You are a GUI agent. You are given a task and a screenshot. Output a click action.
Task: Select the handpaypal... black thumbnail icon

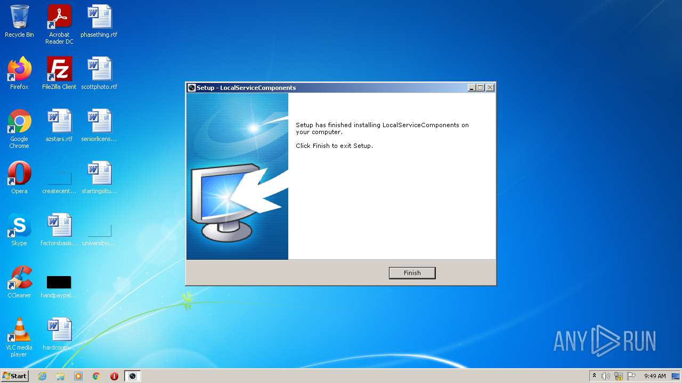(x=59, y=286)
